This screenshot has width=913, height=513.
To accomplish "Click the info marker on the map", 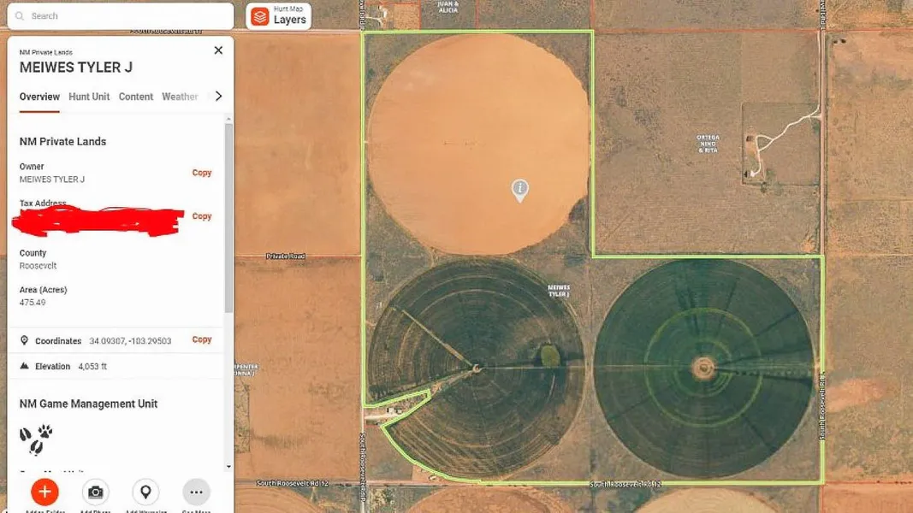I will [x=519, y=189].
